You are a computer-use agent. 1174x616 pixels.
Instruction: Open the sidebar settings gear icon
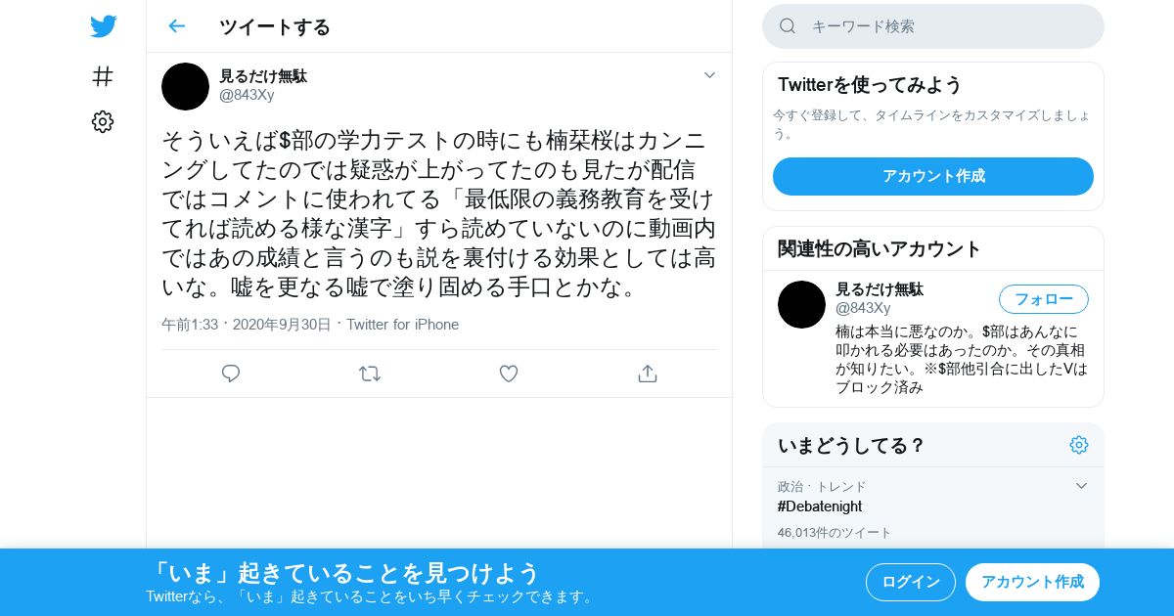[x=103, y=121]
